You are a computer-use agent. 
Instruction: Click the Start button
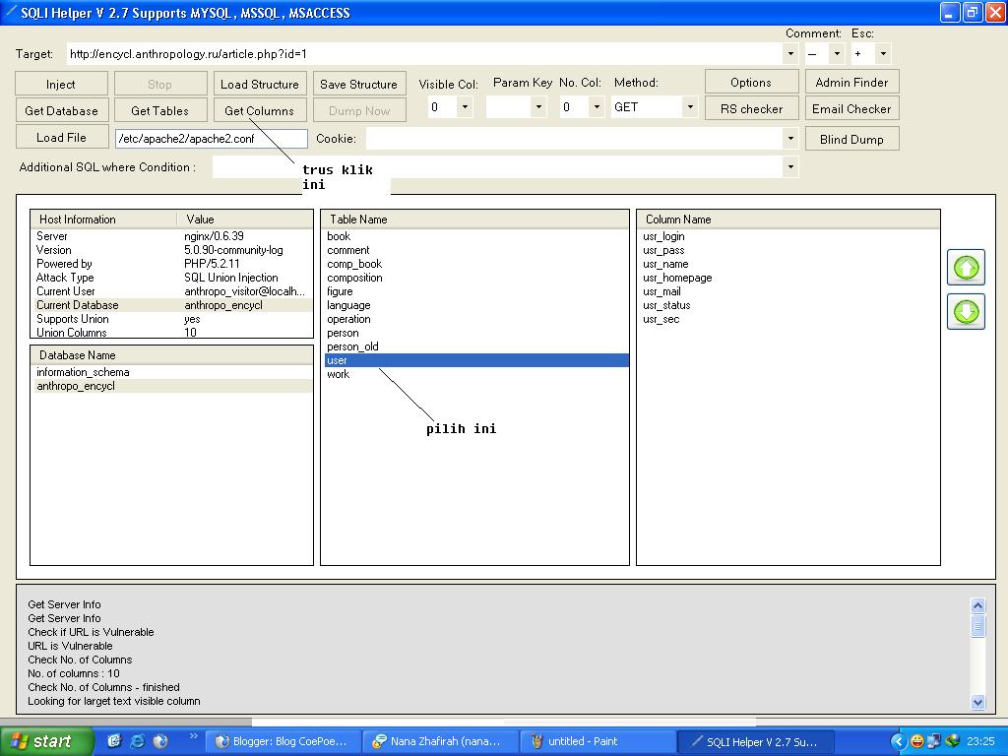tap(46, 741)
